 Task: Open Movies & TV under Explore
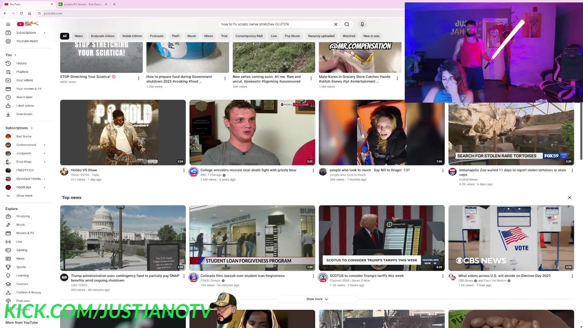[x=26, y=233]
